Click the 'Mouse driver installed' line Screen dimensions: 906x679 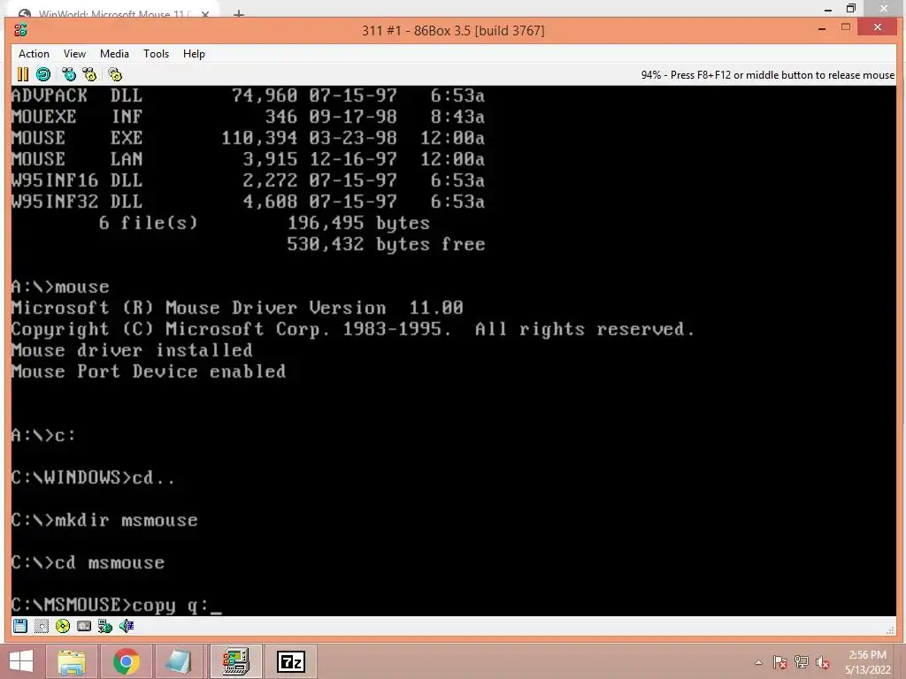[x=132, y=350]
